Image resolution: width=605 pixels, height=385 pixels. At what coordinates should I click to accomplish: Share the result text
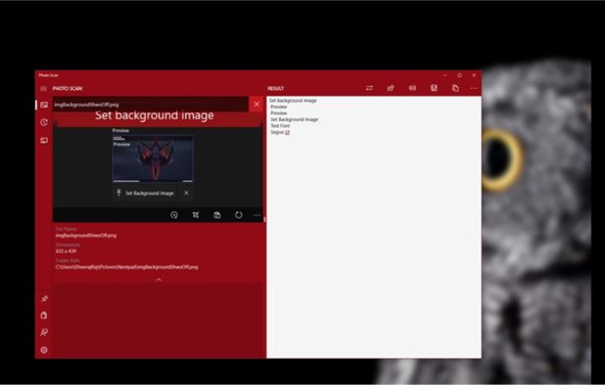click(391, 88)
